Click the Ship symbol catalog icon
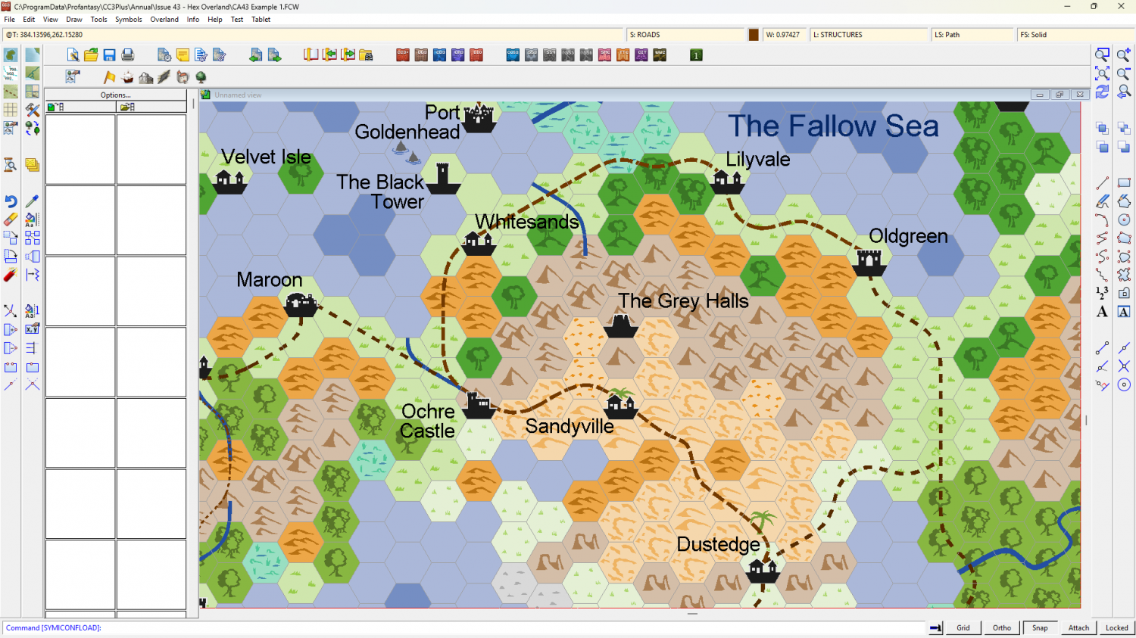 (x=128, y=77)
